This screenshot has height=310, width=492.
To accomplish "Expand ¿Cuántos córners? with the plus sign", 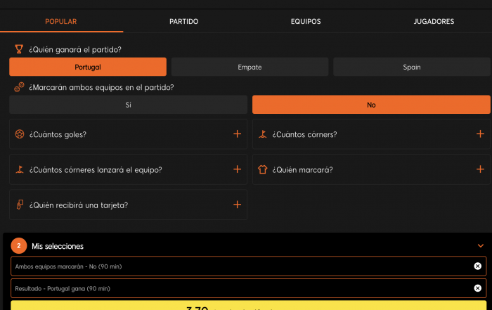I will coord(480,134).
